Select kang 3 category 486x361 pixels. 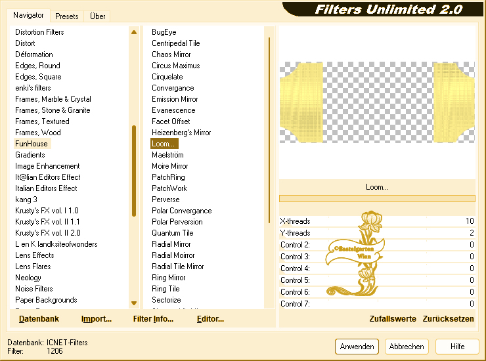point(26,200)
